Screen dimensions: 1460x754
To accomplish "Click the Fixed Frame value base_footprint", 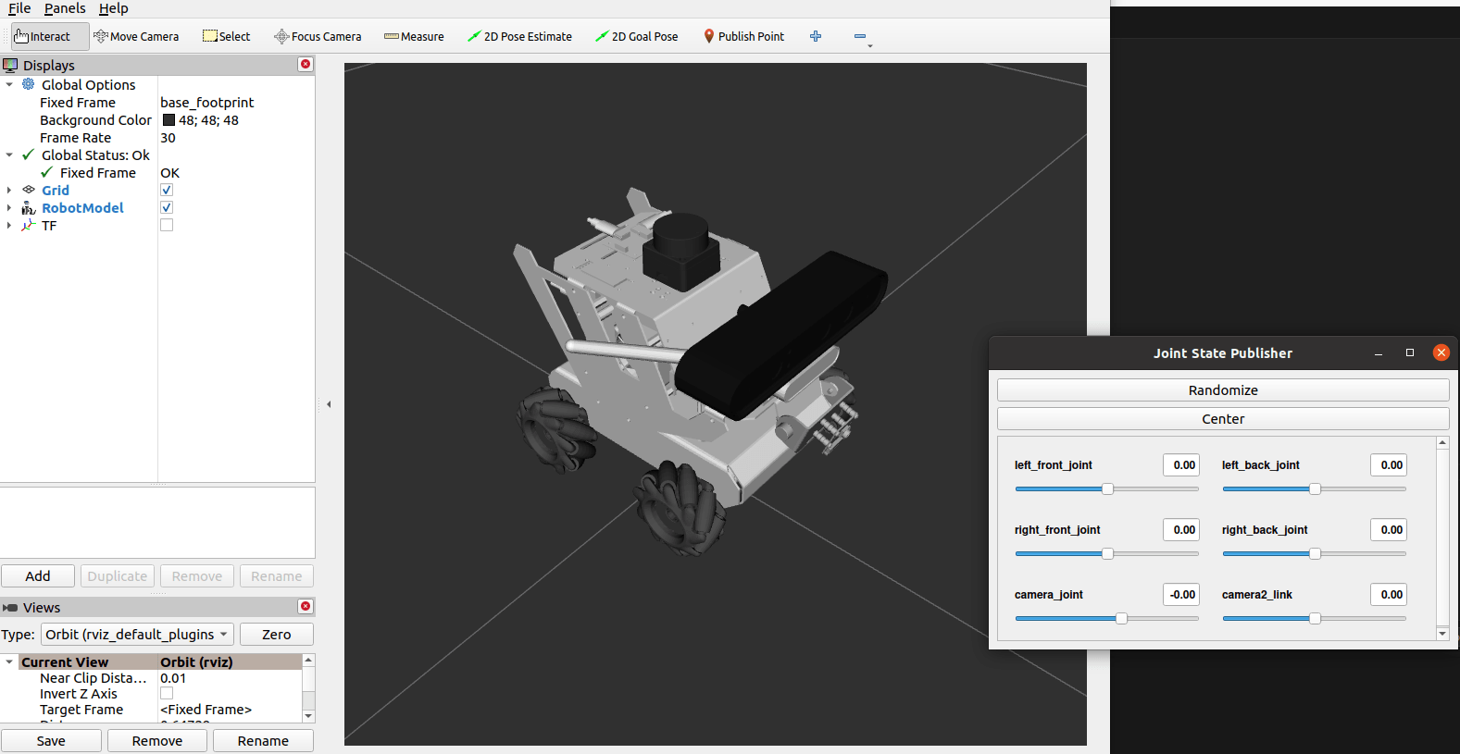I will coord(207,103).
